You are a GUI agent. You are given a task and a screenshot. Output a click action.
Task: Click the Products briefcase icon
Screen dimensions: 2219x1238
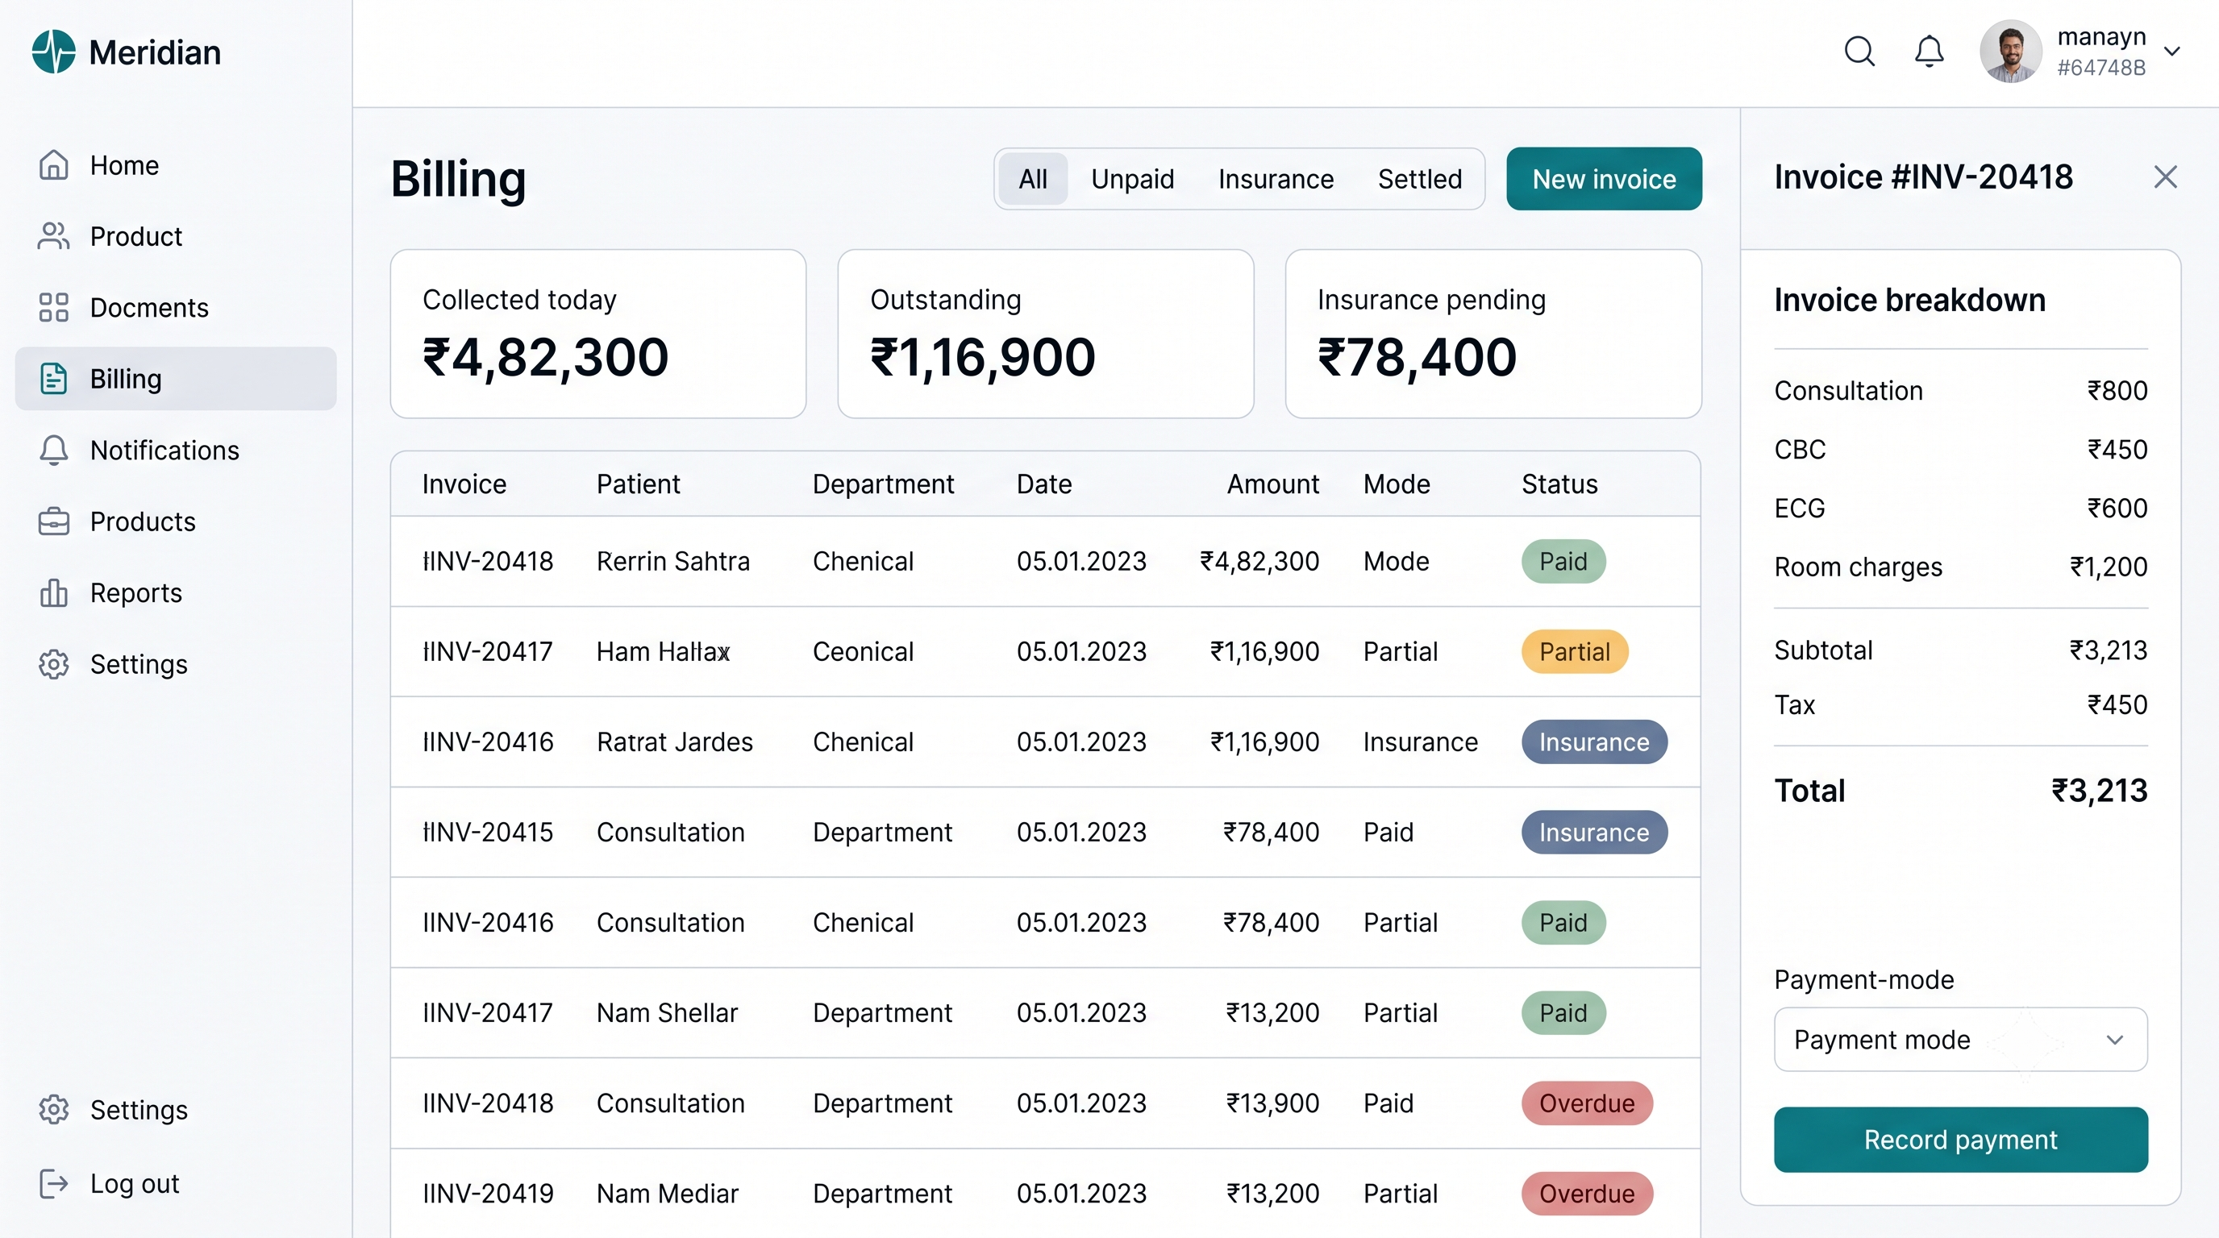pyautogui.click(x=53, y=521)
